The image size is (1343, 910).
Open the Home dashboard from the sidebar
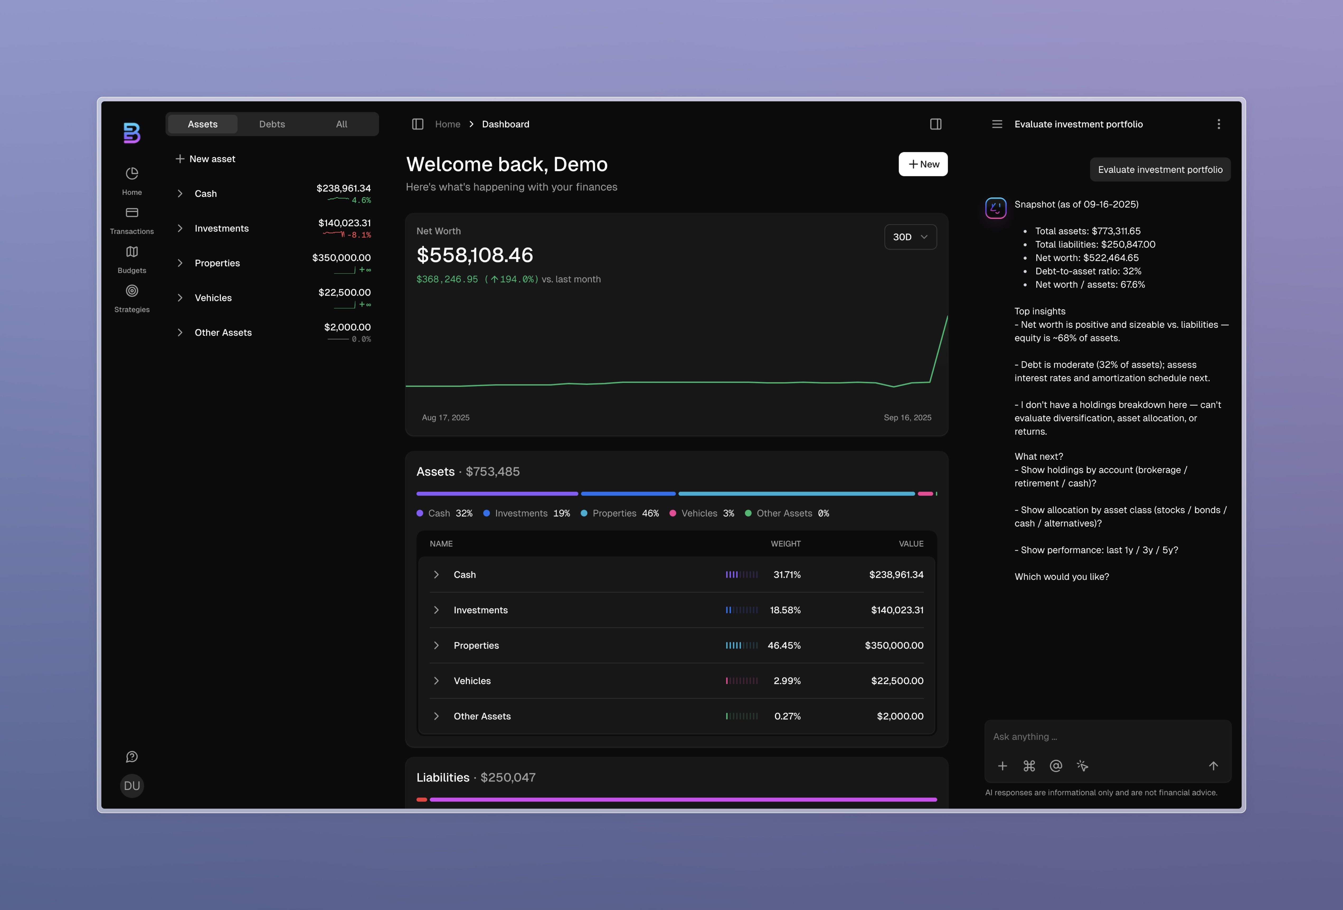pos(132,179)
